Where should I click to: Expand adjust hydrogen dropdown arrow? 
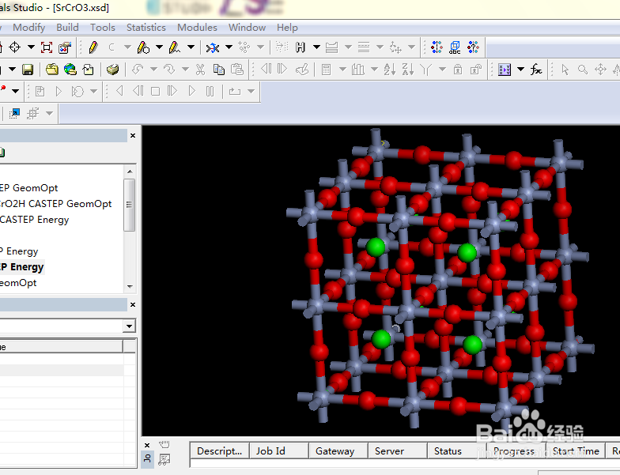tap(316, 47)
